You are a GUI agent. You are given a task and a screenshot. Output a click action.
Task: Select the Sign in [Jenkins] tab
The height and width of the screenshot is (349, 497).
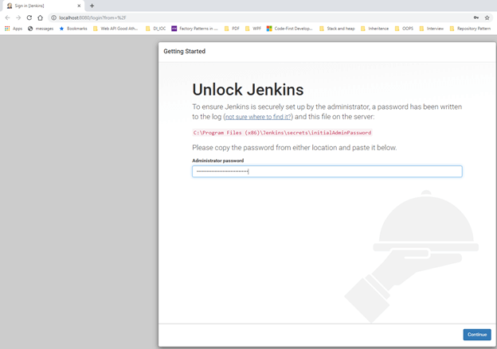43,6
